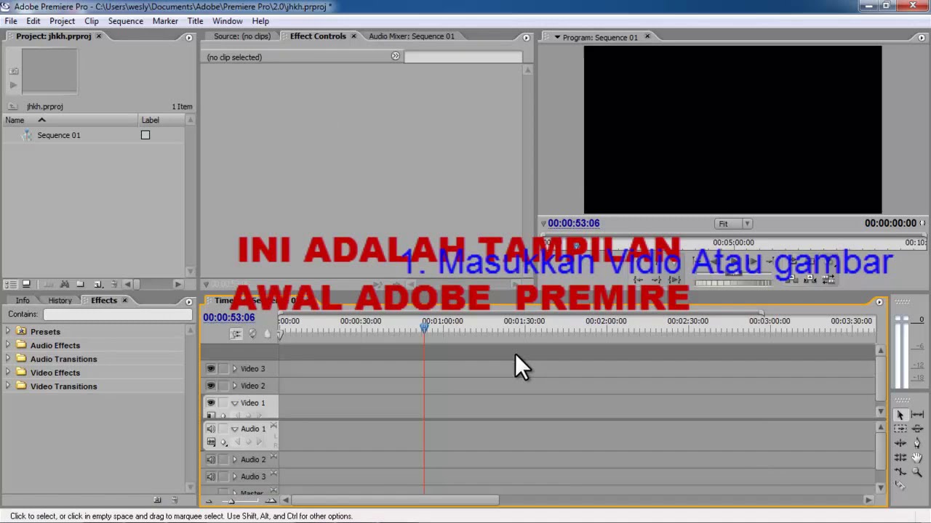Select the Pen tool
Screen dimensions: 931x523
tap(917, 442)
